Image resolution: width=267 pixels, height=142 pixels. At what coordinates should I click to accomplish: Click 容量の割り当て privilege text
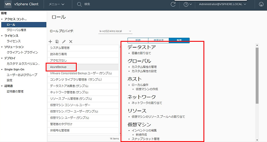pos(141,53)
